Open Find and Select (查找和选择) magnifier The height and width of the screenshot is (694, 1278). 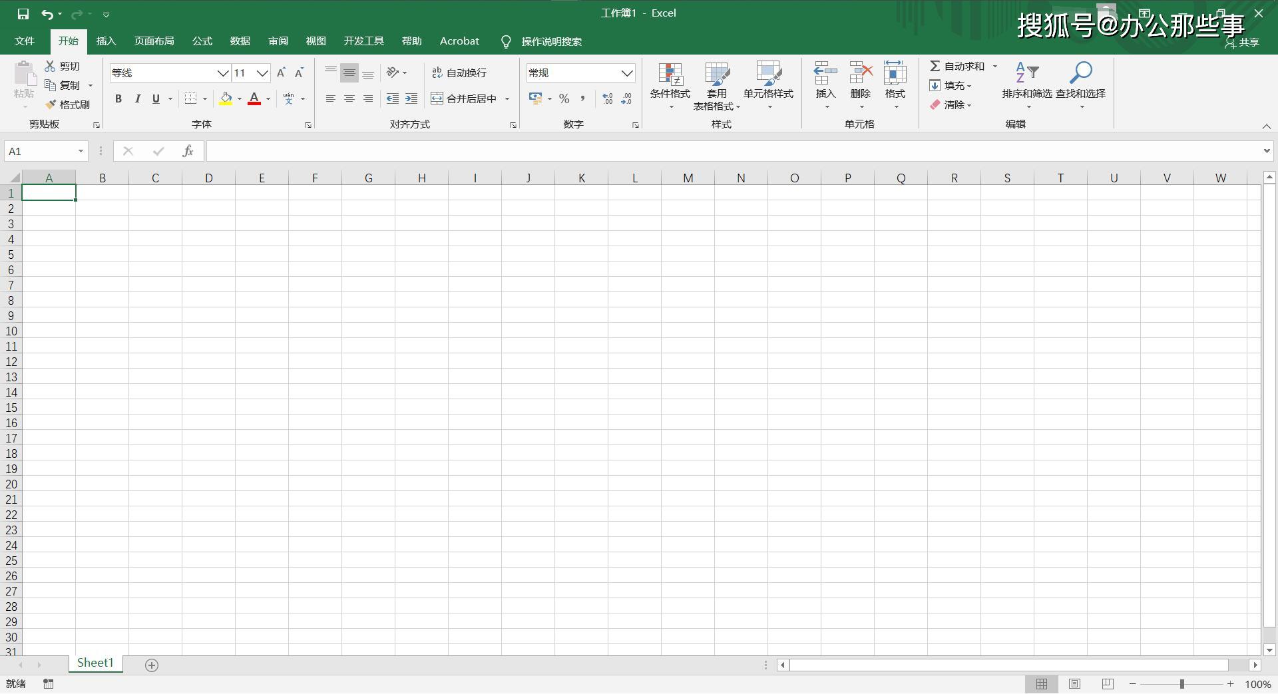(x=1081, y=87)
